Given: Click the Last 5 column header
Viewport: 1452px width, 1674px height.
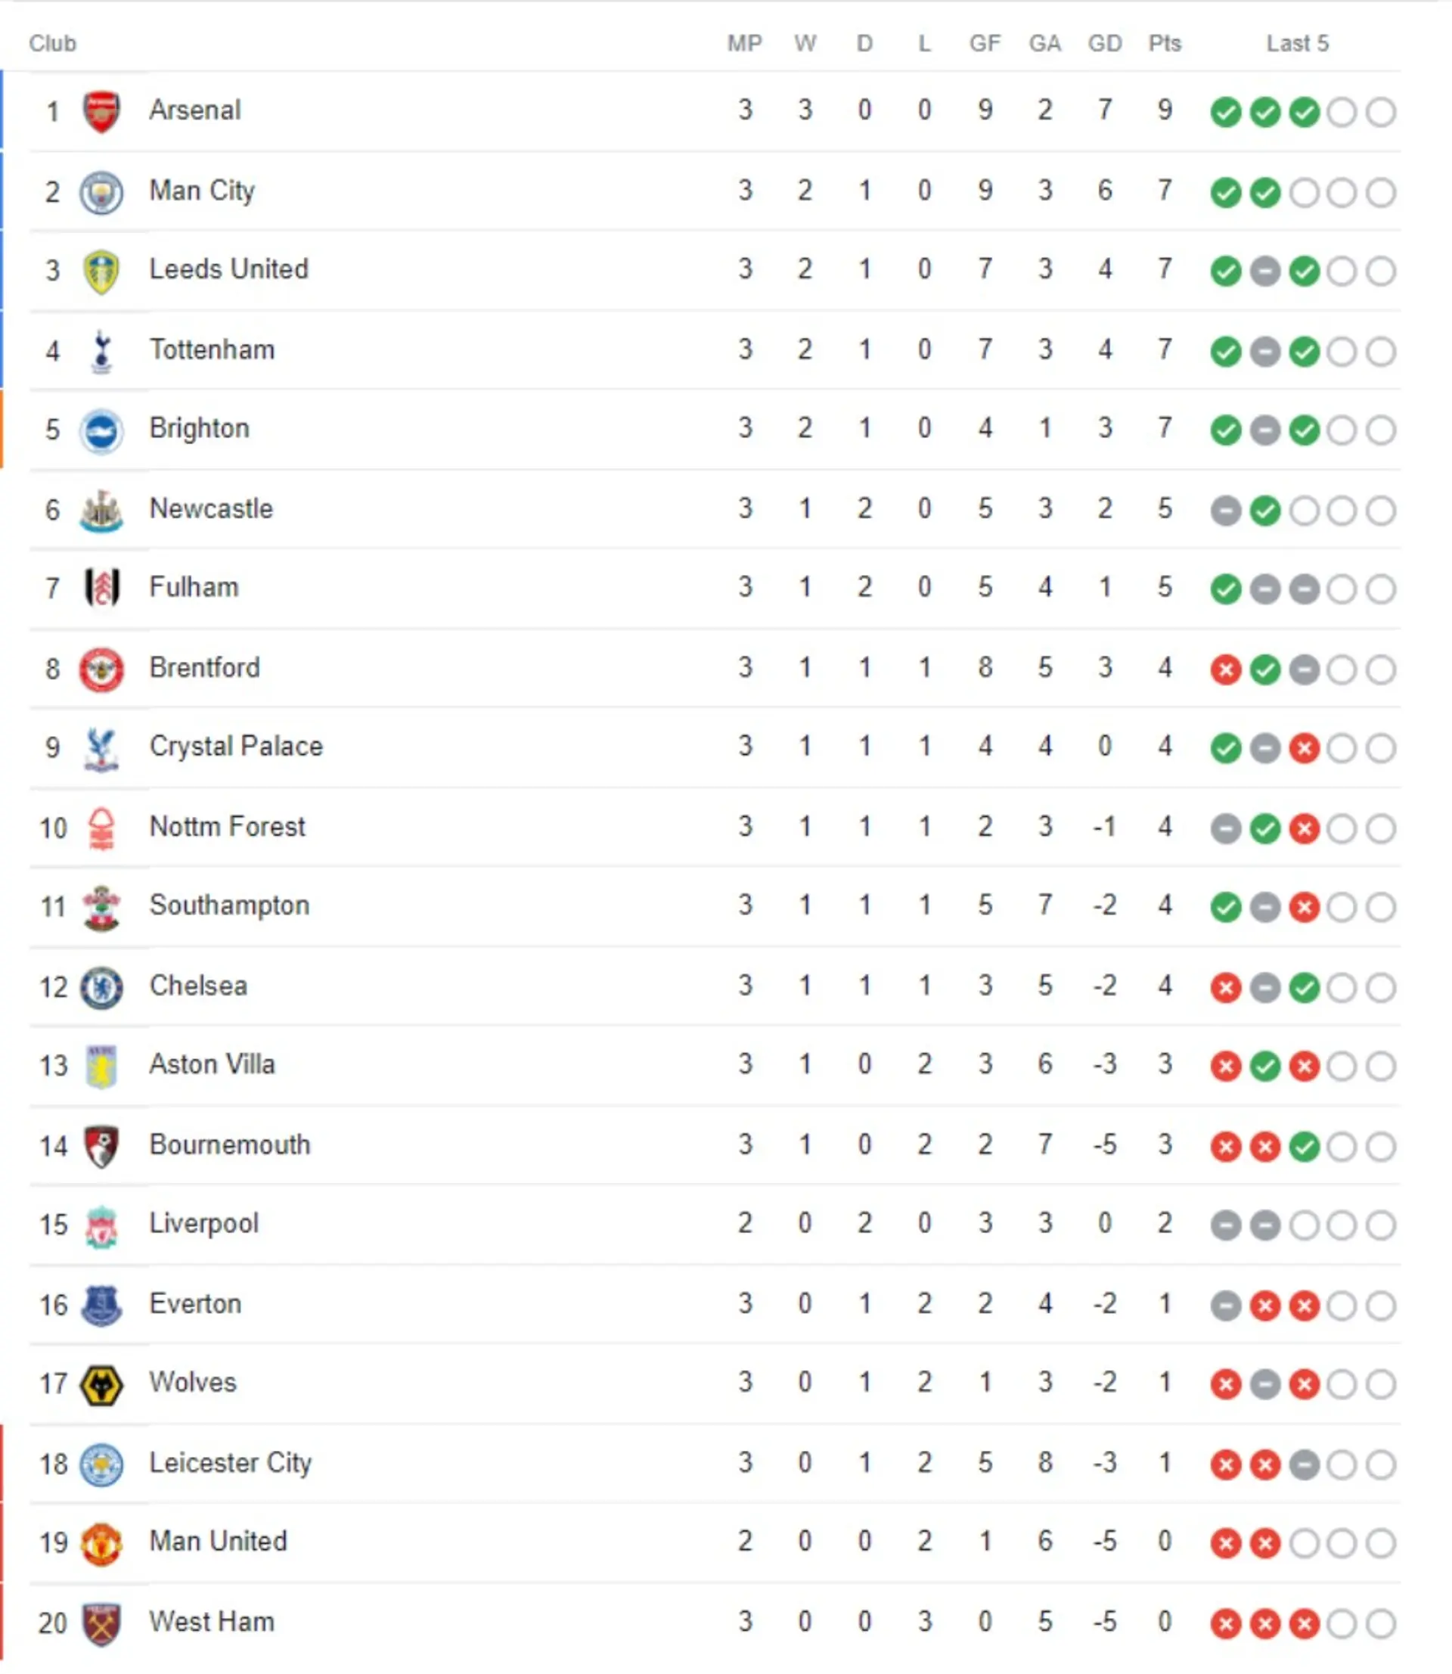Looking at the screenshot, I should [1297, 43].
